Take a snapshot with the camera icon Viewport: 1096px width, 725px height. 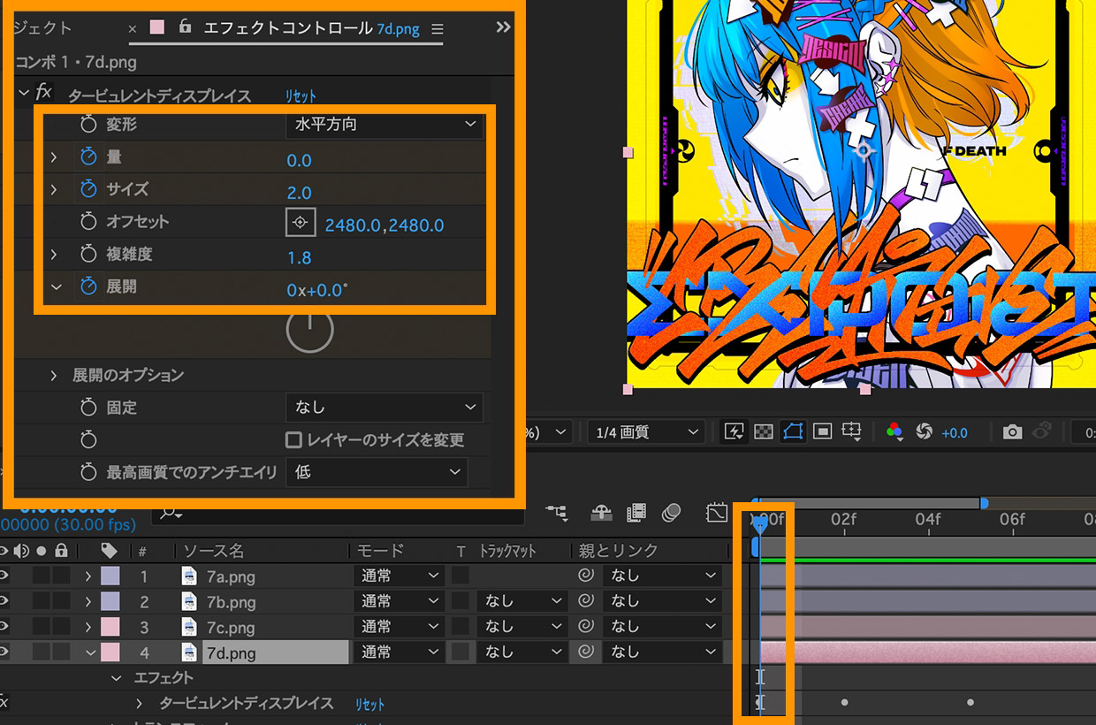[1012, 431]
